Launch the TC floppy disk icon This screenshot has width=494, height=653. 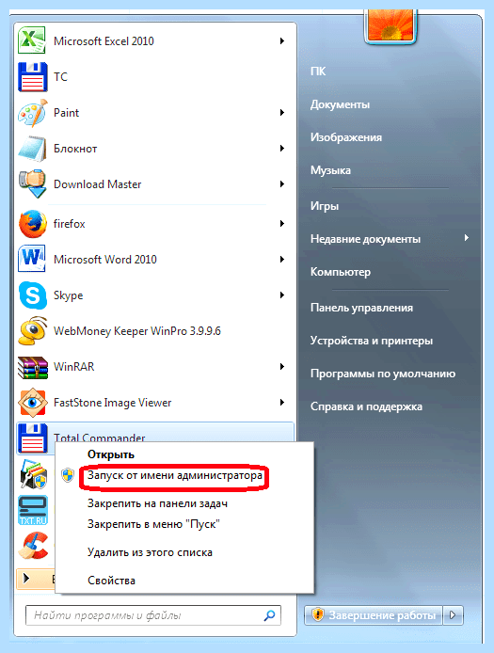point(32,76)
